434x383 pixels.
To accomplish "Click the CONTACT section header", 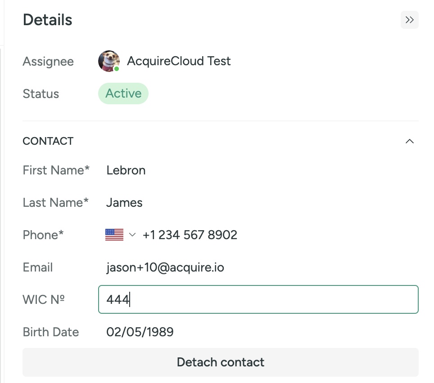I will (48, 141).
